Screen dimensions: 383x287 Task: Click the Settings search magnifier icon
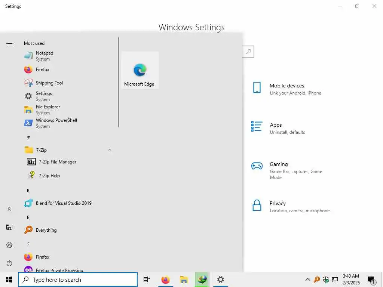click(x=249, y=52)
